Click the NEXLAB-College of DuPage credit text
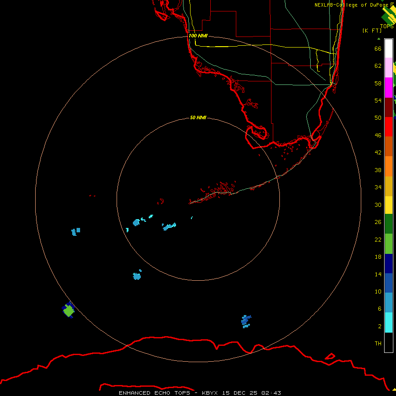 351,5
